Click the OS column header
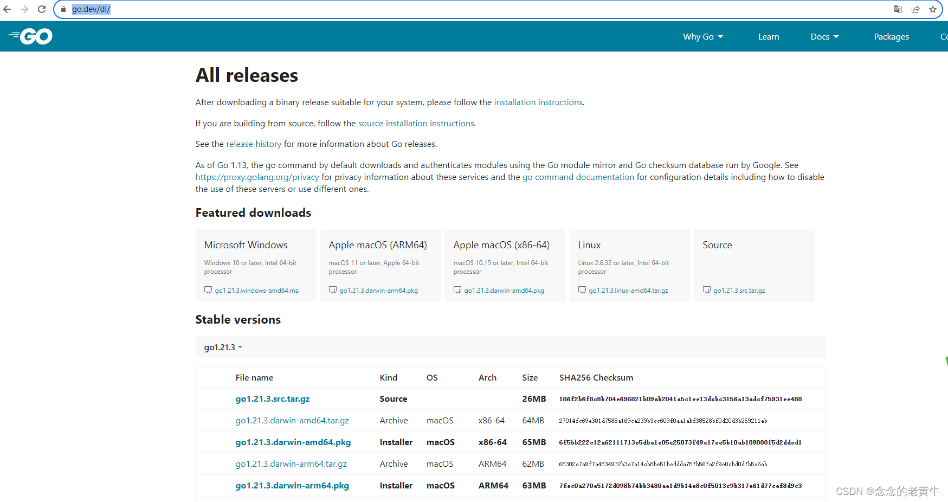The height and width of the screenshot is (502, 948). (x=432, y=378)
